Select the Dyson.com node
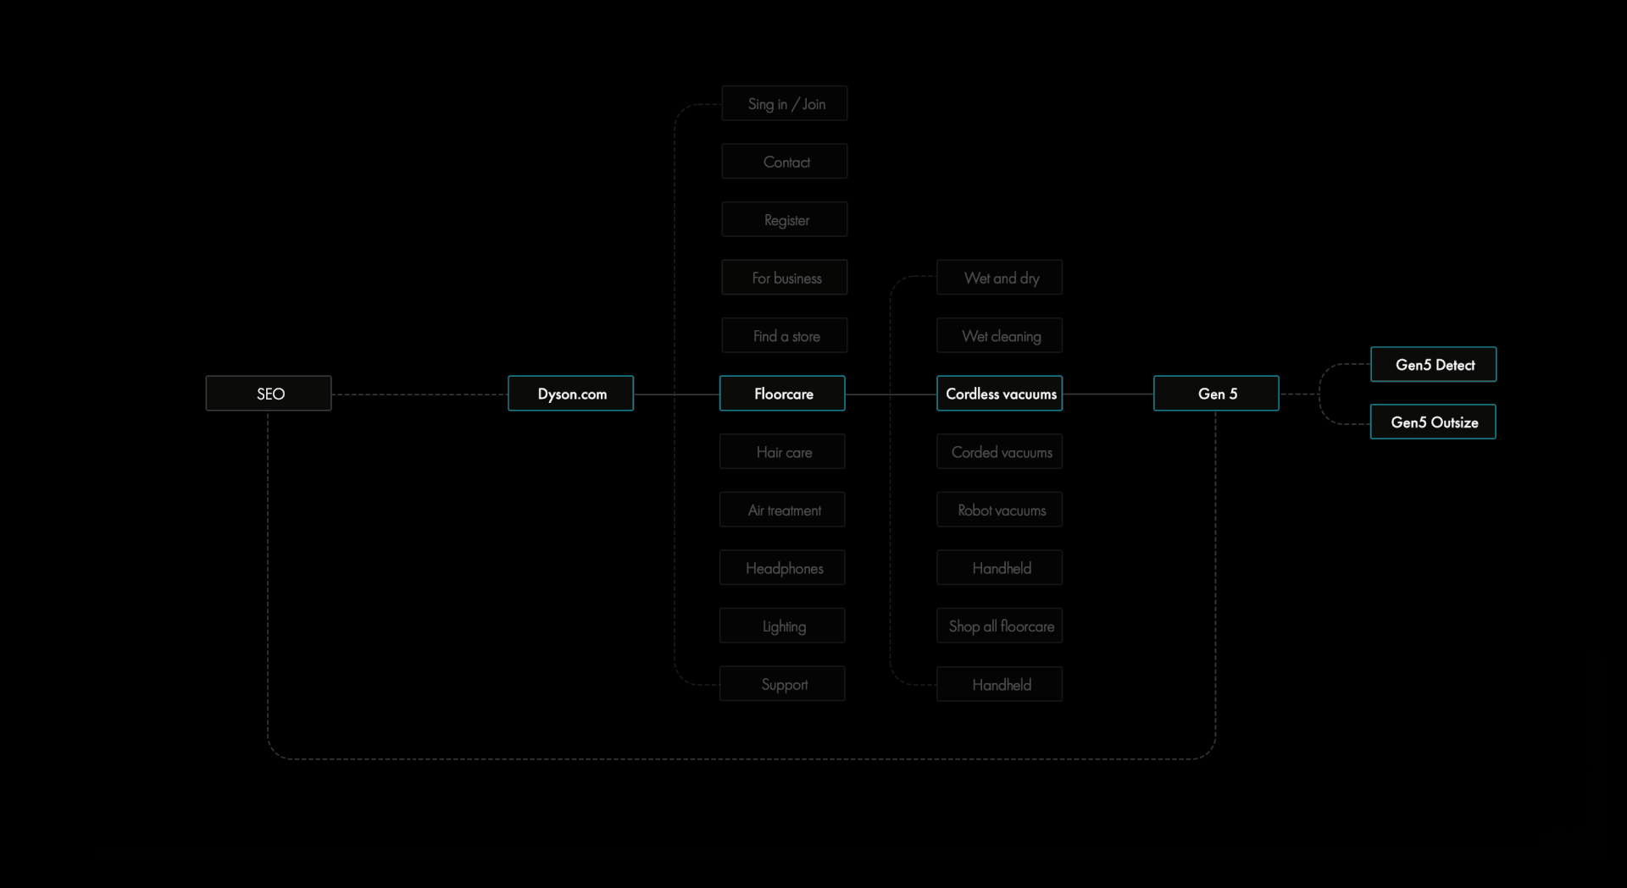Screen dimensions: 1627x888 click(x=571, y=394)
